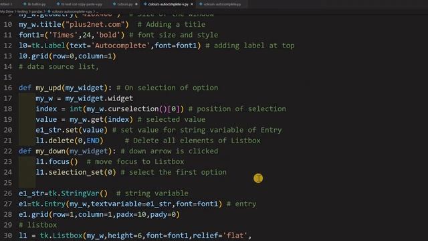428x241 pixels.
Task: Click 'e1_str.set' on line 20
Action: point(57,130)
